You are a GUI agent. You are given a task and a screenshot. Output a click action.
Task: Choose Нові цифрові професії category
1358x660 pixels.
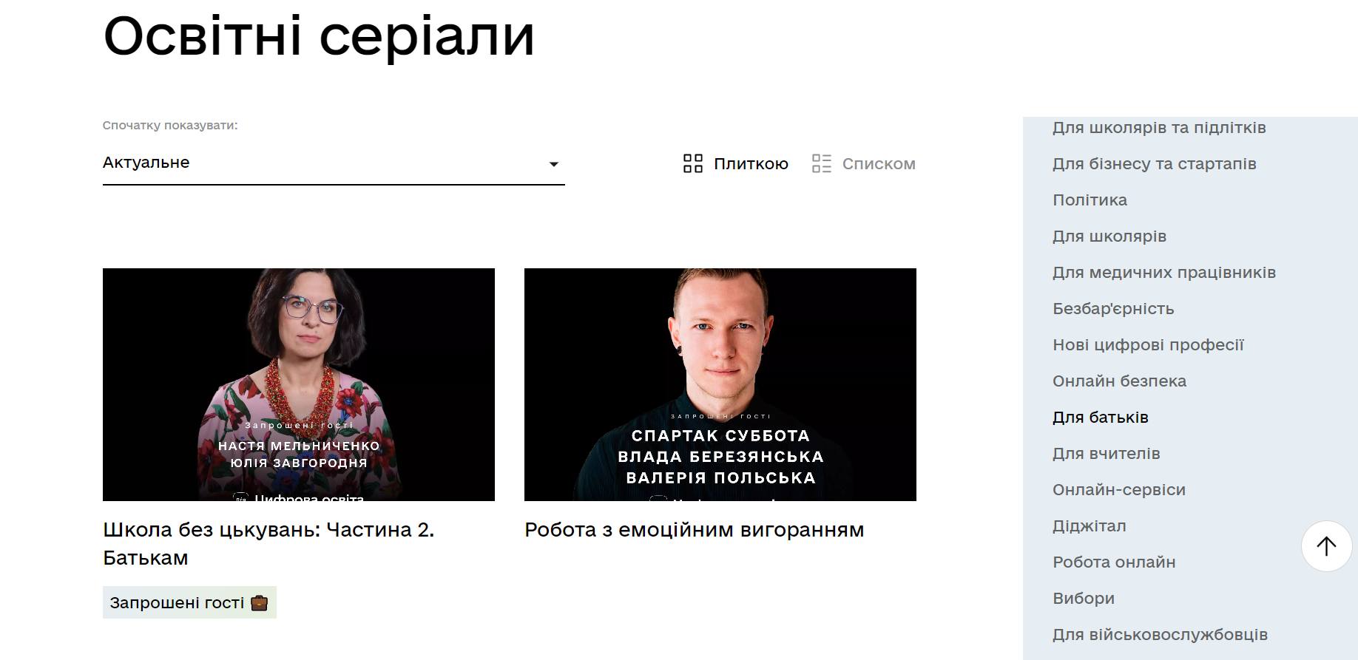click(x=1148, y=345)
